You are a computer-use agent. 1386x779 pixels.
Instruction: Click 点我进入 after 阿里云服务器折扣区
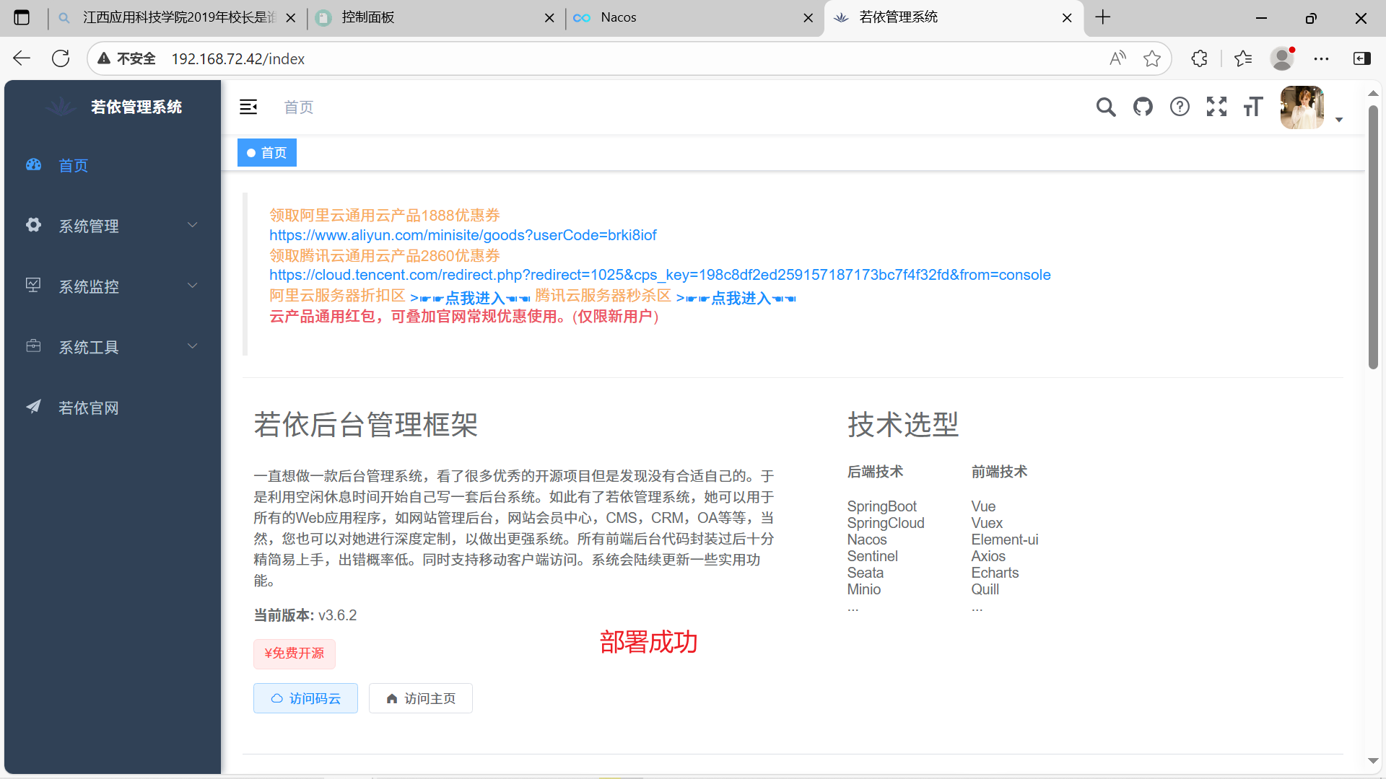pos(471,297)
